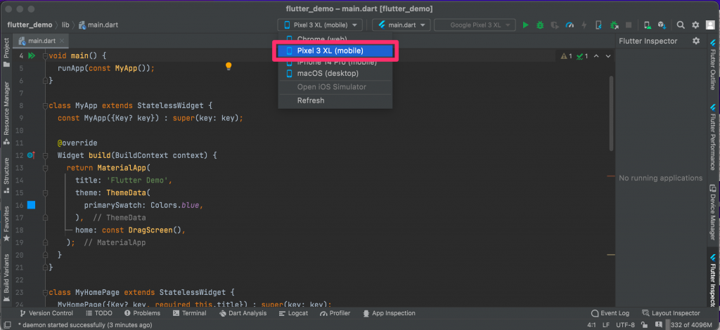Viewport: 720px width, 330px height.
Task: Open the Terminal tool window
Action: point(190,313)
